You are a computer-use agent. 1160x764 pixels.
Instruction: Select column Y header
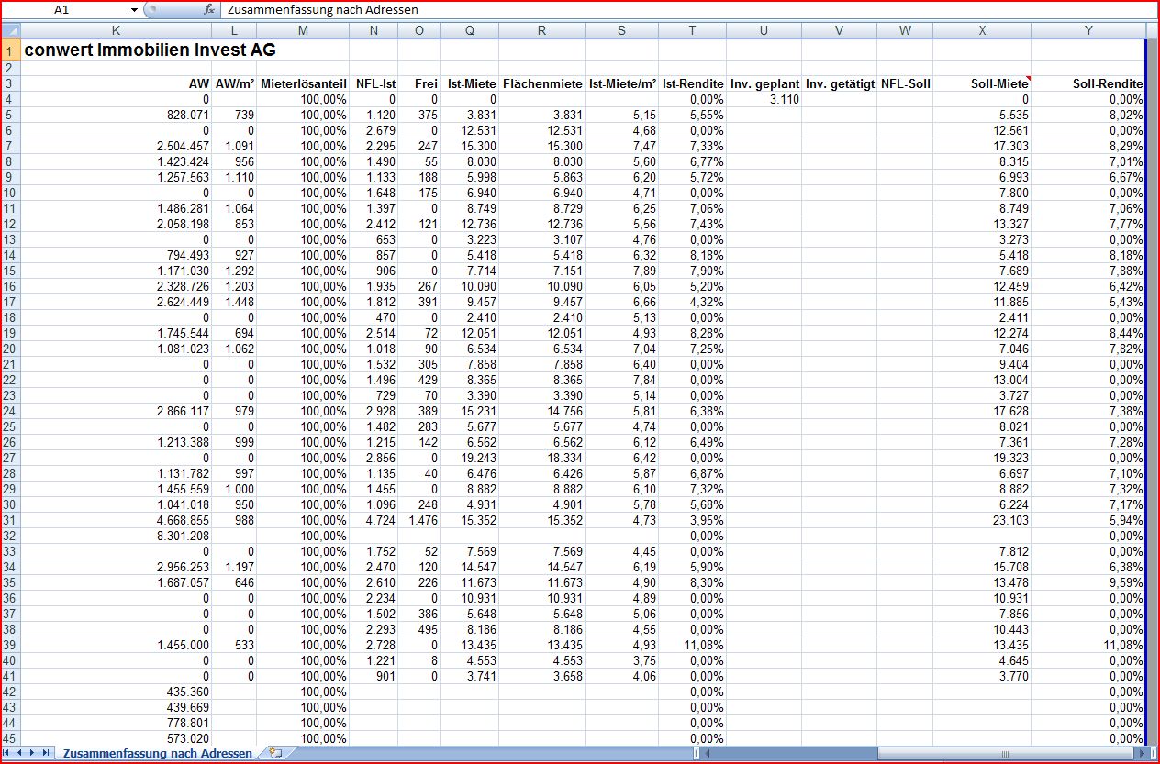(1088, 30)
